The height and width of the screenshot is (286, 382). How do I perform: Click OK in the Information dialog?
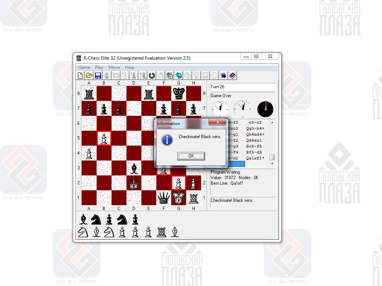click(191, 156)
